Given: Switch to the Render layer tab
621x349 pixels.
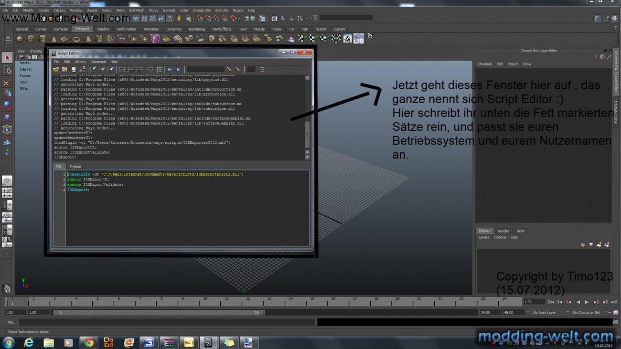Looking at the screenshot, I should tap(503, 231).
